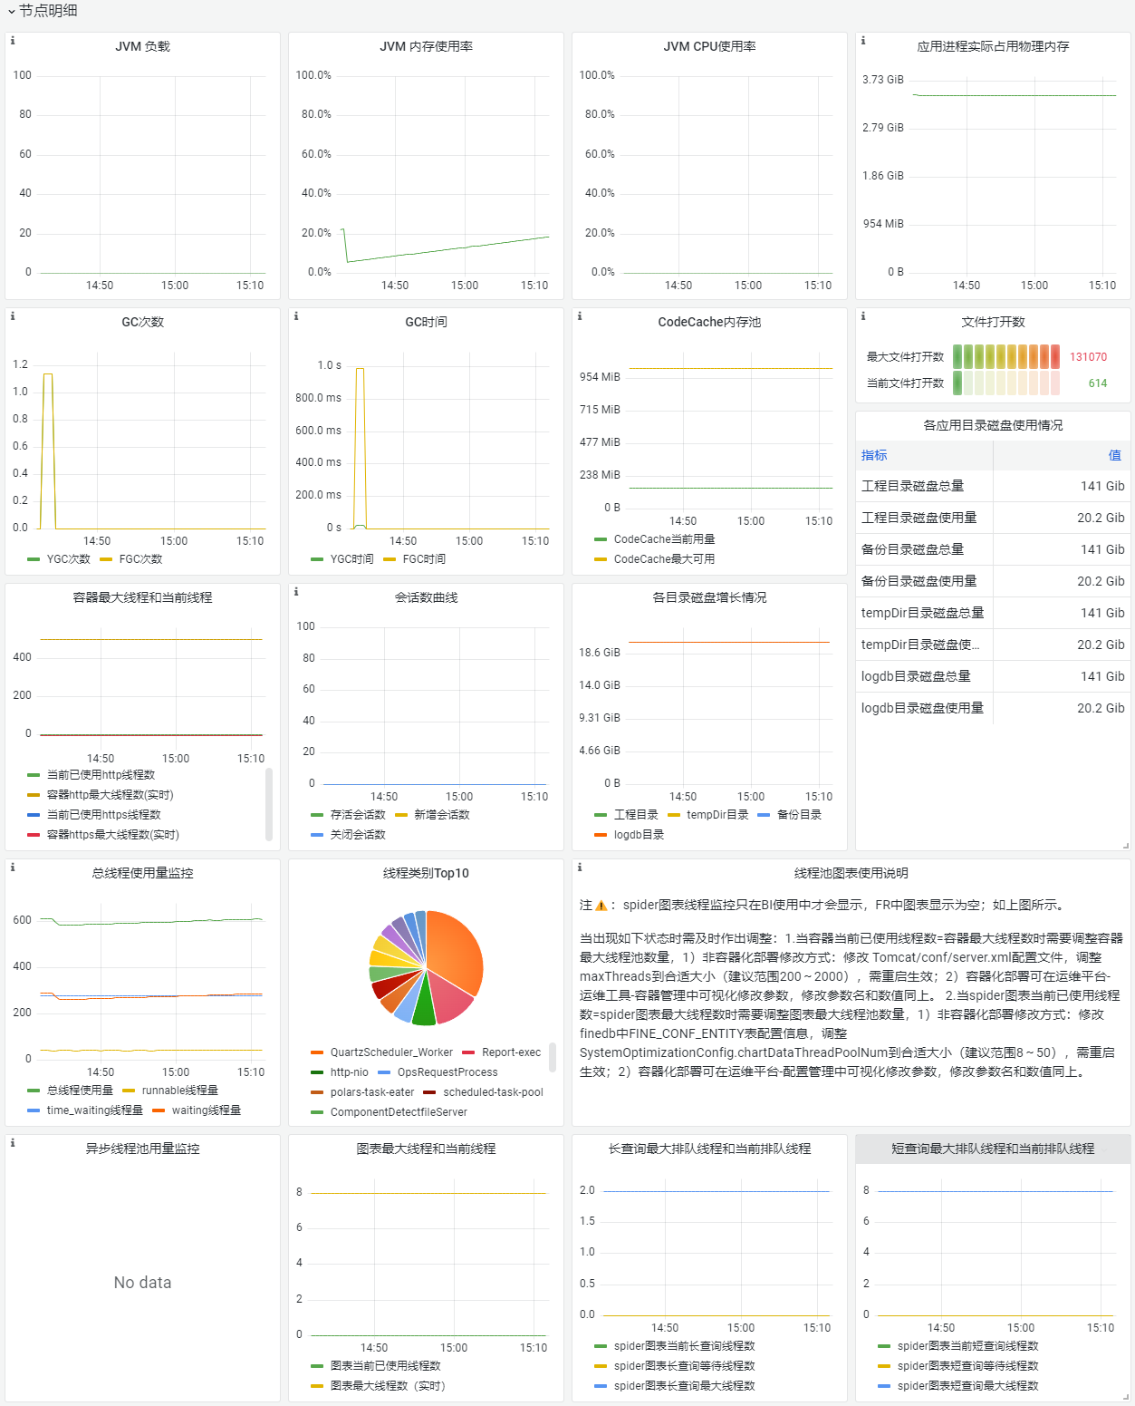The height and width of the screenshot is (1406, 1135).
Task: Click the 当前文件打开数 gauge bar
Action: 1006,383
